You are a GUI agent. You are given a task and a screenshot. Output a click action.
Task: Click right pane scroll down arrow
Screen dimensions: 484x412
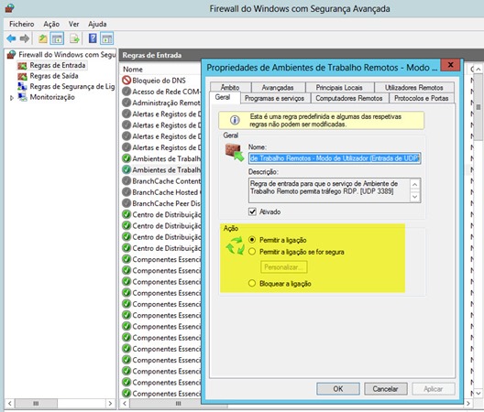point(478,394)
